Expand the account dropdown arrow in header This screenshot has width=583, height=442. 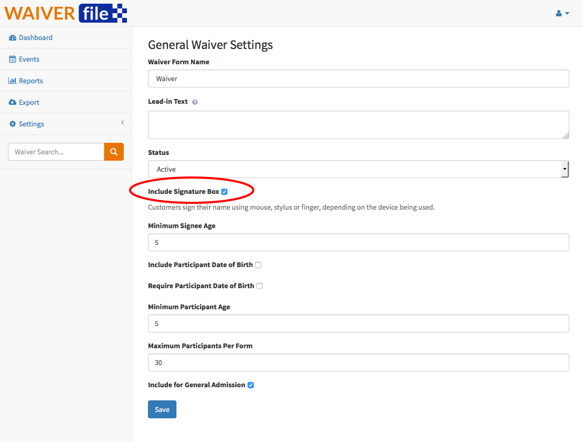click(x=568, y=13)
